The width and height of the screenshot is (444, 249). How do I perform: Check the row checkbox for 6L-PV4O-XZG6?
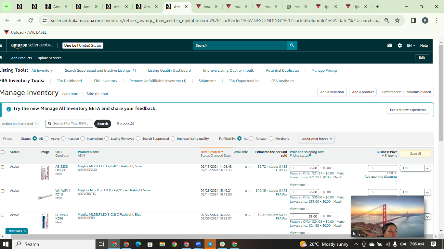pos(3,215)
